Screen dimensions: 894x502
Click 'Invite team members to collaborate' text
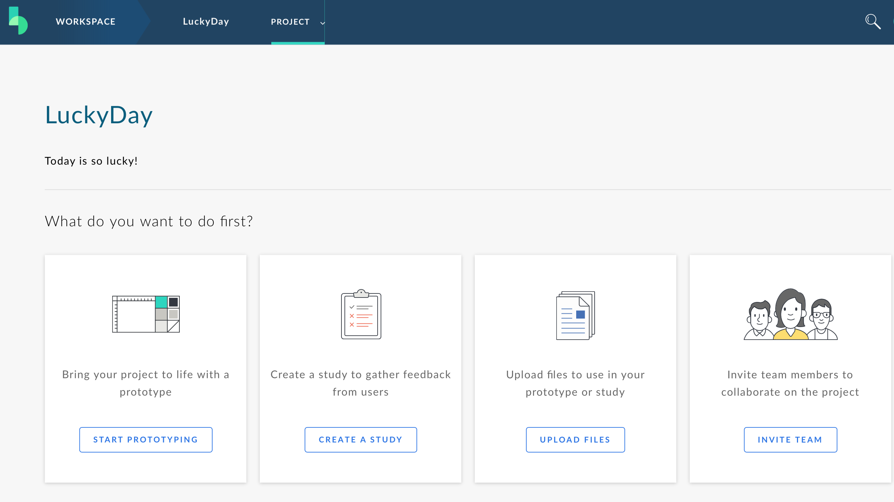pyautogui.click(x=790, y=383)
